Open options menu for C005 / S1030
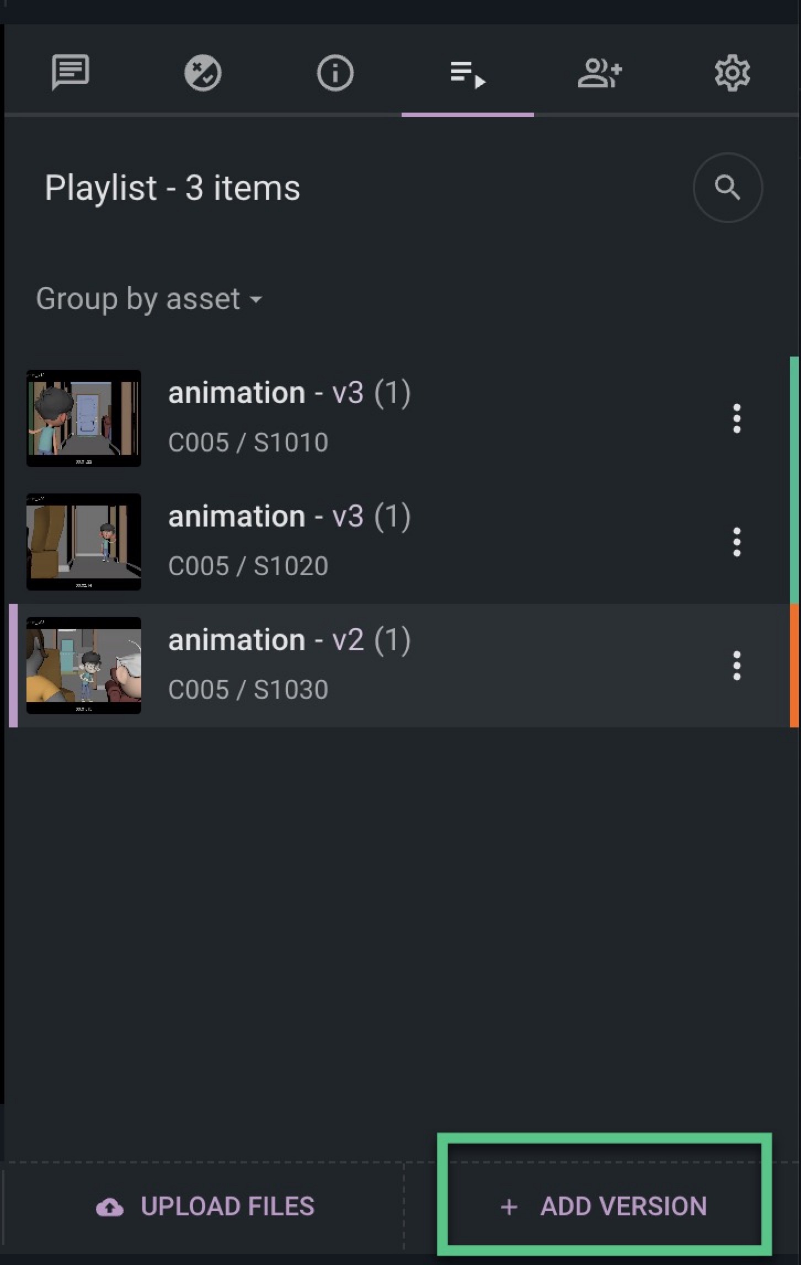Screen dimensions: 801x1265 [736, 666]
